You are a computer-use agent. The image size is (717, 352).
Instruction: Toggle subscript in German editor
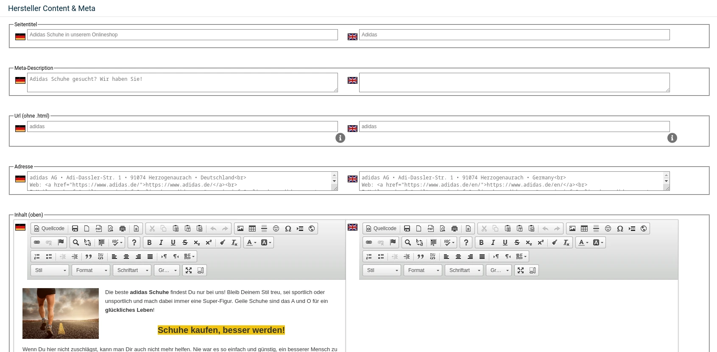197,242
